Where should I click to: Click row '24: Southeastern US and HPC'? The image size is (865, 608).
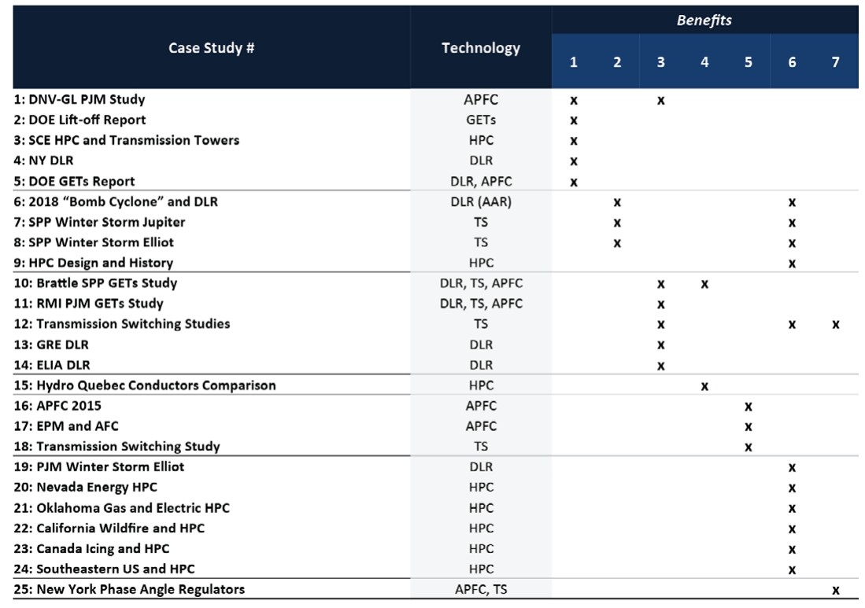[436, 569]
